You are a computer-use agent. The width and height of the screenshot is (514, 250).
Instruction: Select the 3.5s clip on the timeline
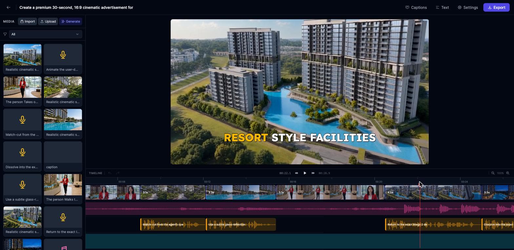[x=498, y=192]
